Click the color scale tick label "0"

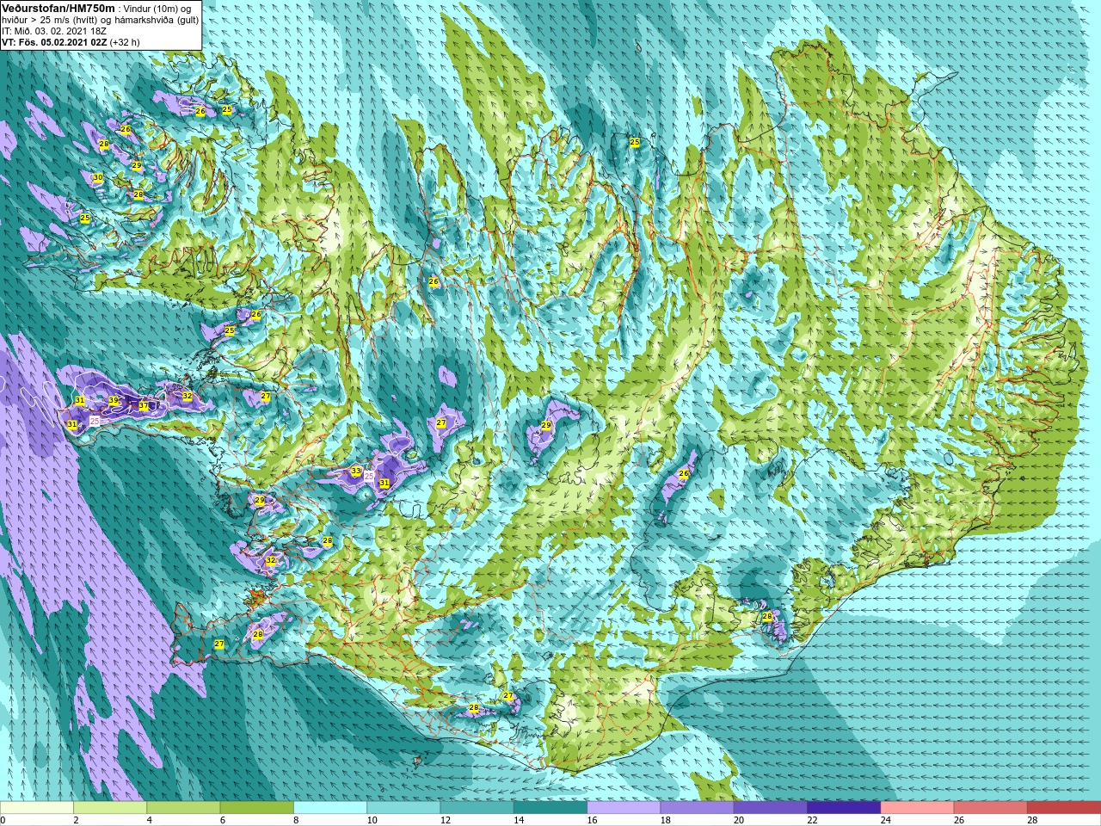(3, 821)
